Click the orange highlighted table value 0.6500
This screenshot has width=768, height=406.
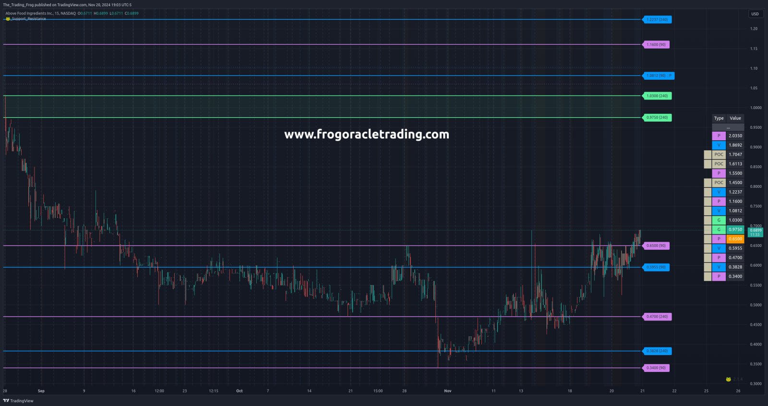735,239
